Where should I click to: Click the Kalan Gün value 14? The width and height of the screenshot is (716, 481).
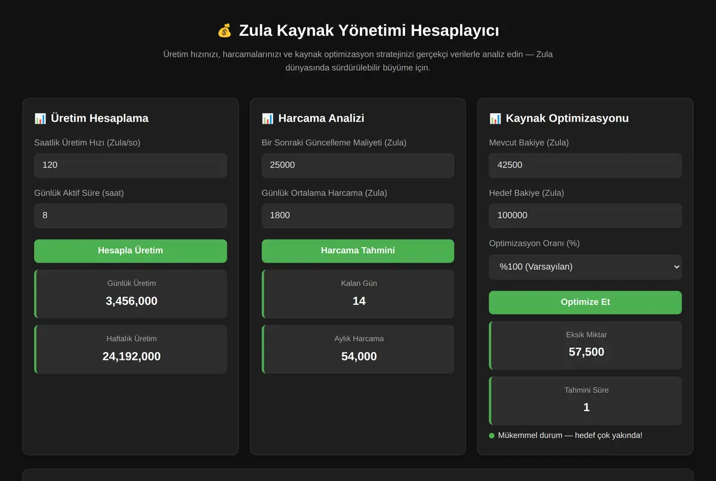[359, 301]
